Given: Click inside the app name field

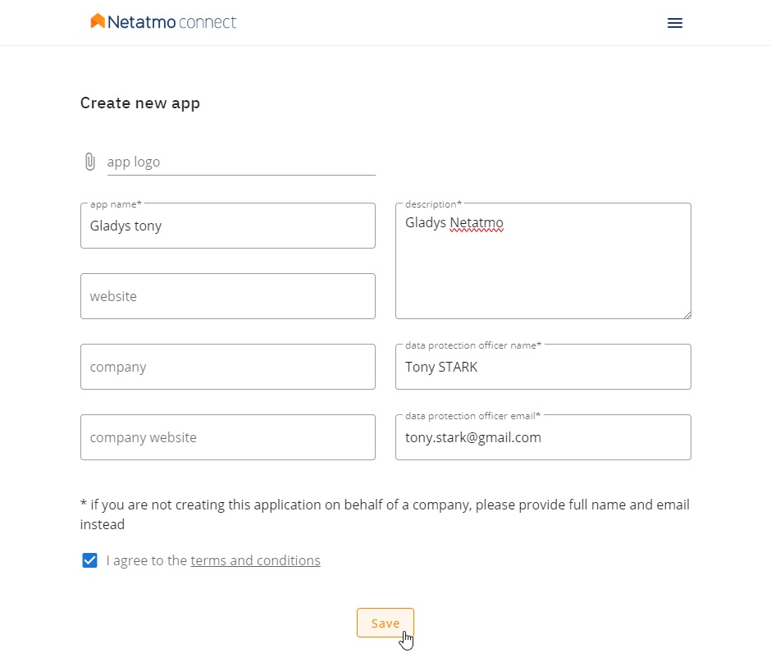Looking at the screenshot, I should [227, 226].
